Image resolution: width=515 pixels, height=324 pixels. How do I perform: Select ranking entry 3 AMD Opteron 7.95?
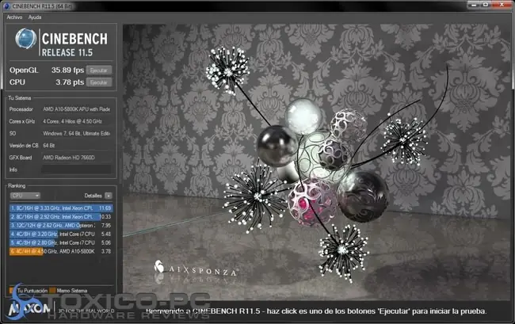coord(61,226)
